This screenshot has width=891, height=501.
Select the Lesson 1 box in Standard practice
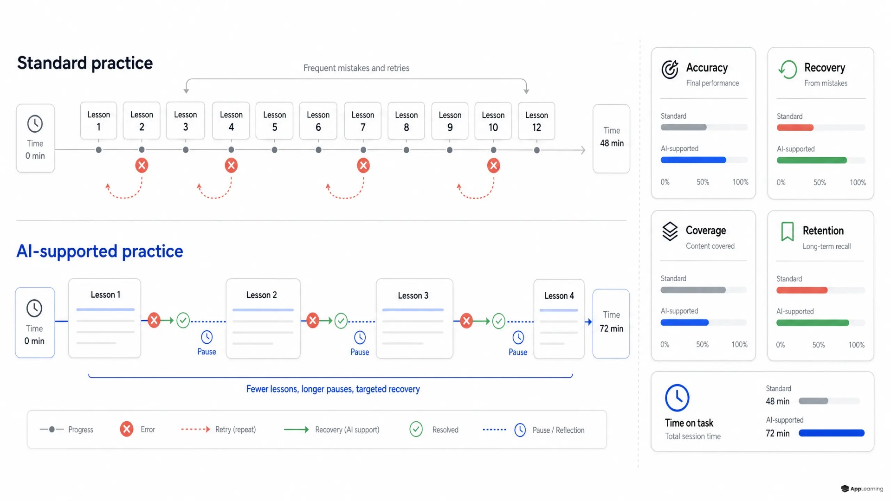pos(98,121)
